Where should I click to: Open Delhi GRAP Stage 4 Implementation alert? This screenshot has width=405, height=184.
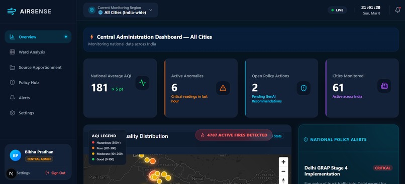pyautogui.click(x=326, y=171)
